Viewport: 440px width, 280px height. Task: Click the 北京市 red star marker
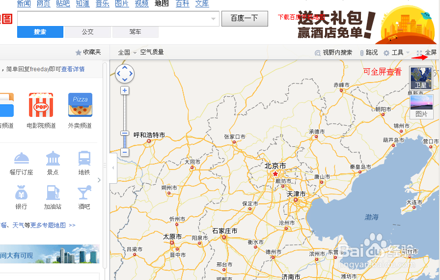[x=275, y=174]
